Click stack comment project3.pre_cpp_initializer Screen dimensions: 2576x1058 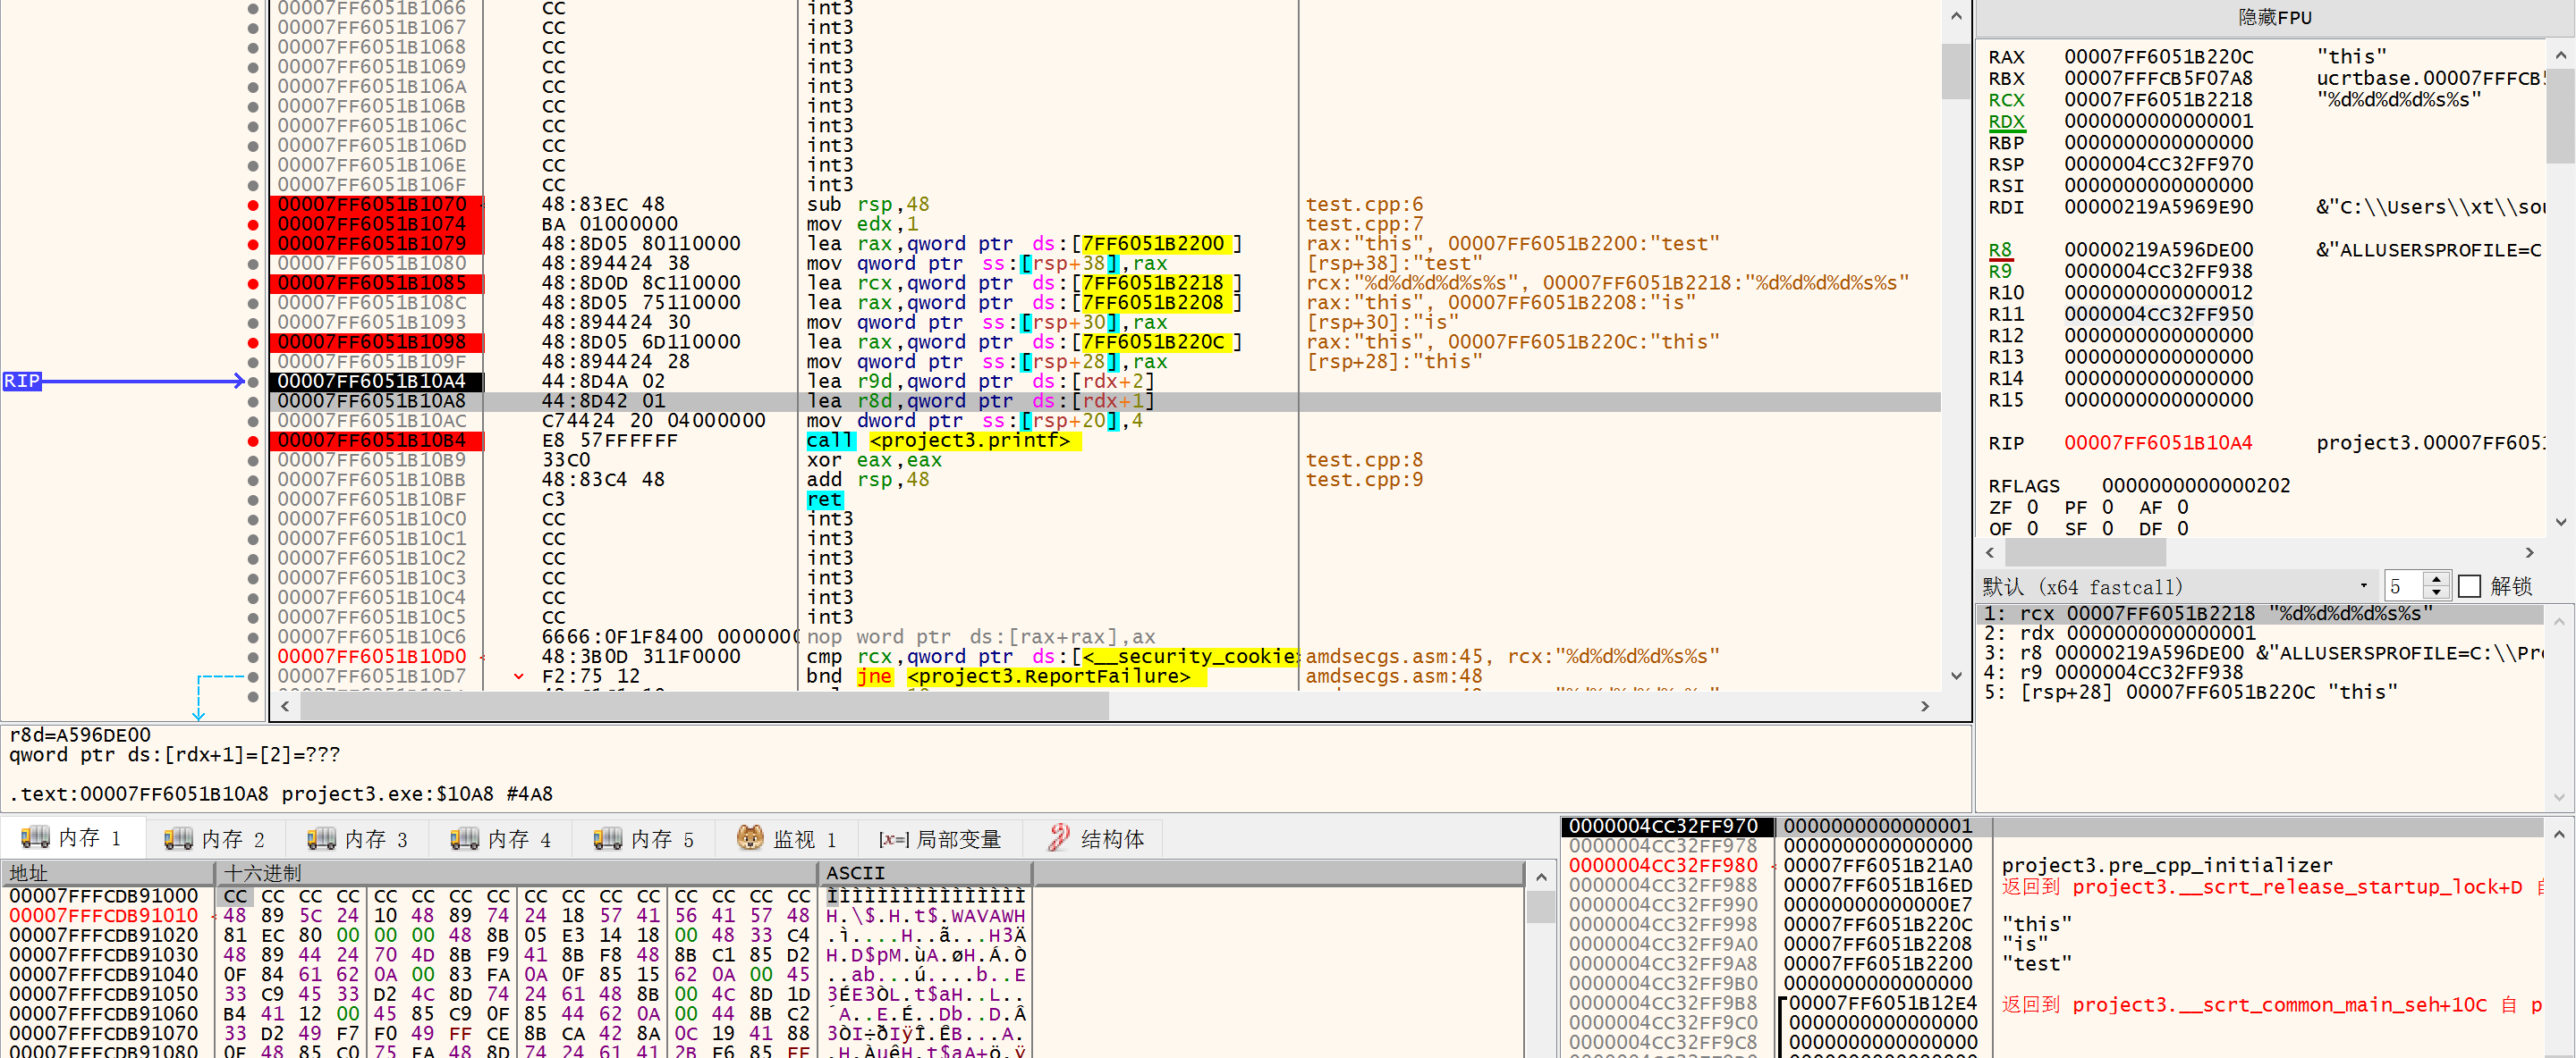[x=2167, y=865]
